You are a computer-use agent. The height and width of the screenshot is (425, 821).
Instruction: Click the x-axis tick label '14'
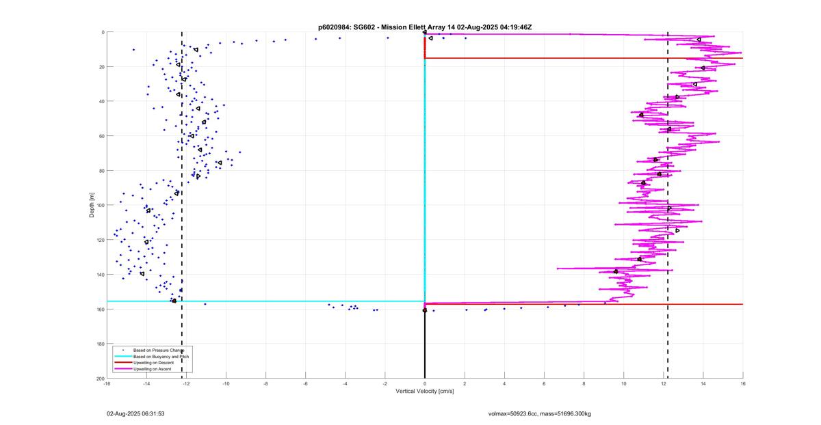pos(703,383)
